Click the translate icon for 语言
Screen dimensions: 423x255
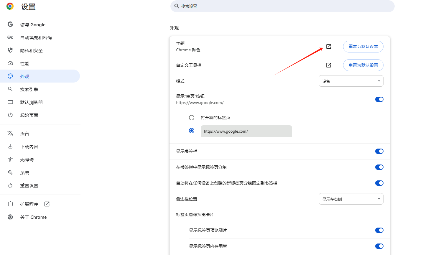10,134
